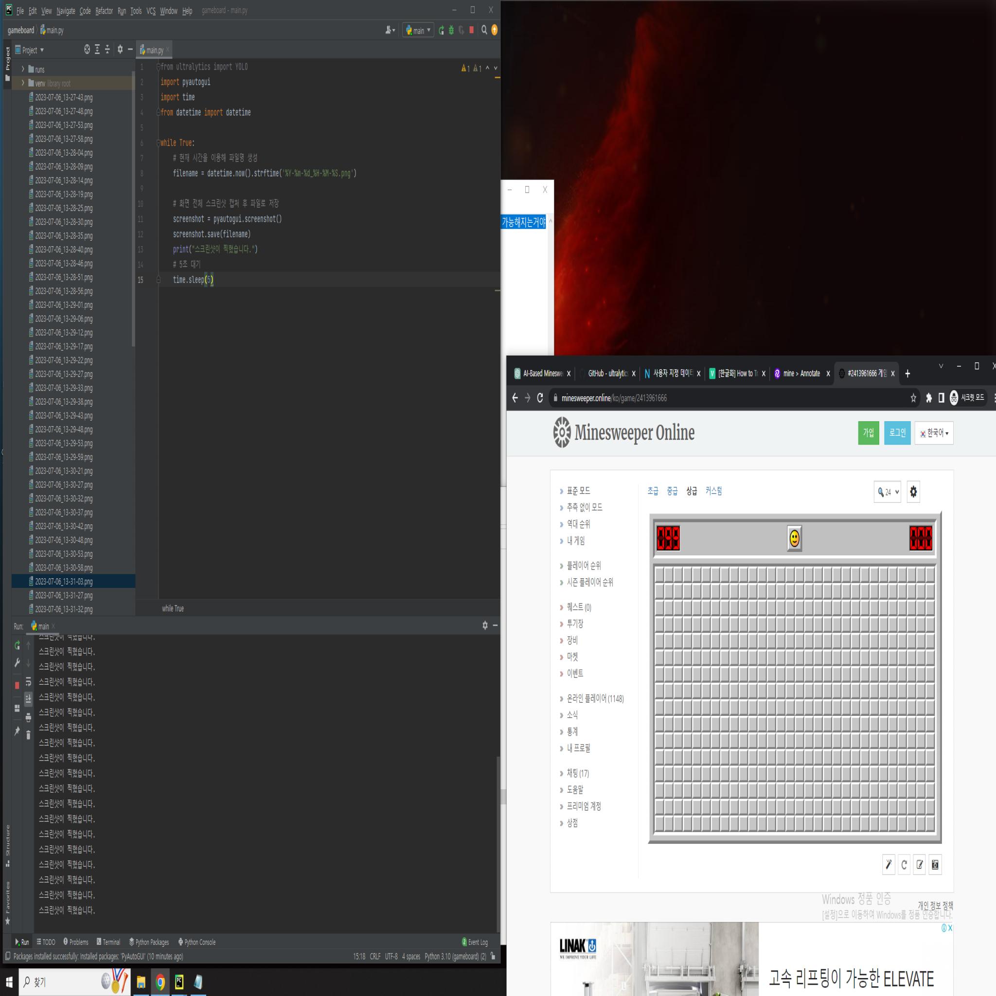Viewport: 996px width, 996px height.
Task: Open Minesweeper game settings gear
Action: (913, 492)
